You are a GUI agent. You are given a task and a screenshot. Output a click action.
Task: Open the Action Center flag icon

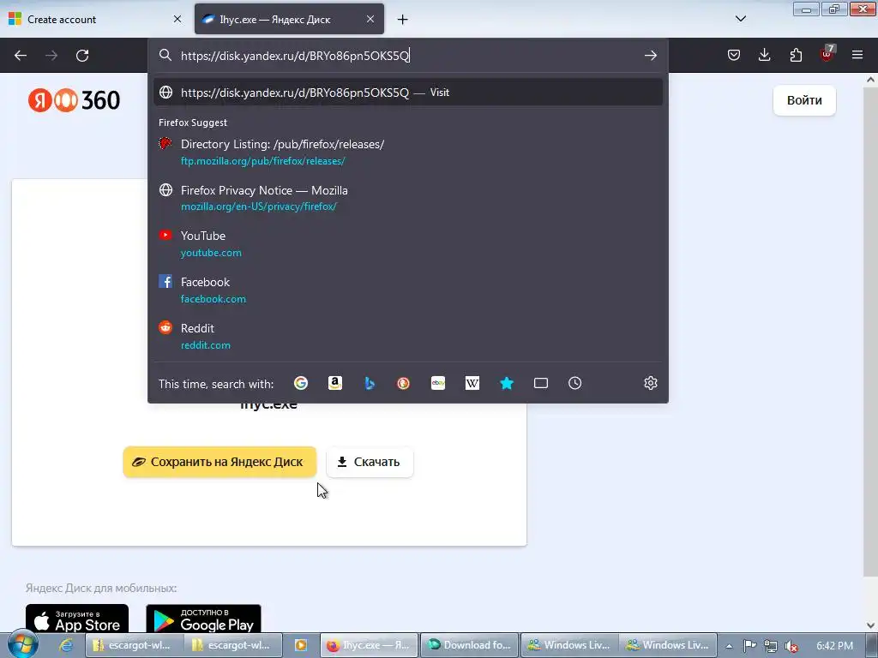point(749,646)
